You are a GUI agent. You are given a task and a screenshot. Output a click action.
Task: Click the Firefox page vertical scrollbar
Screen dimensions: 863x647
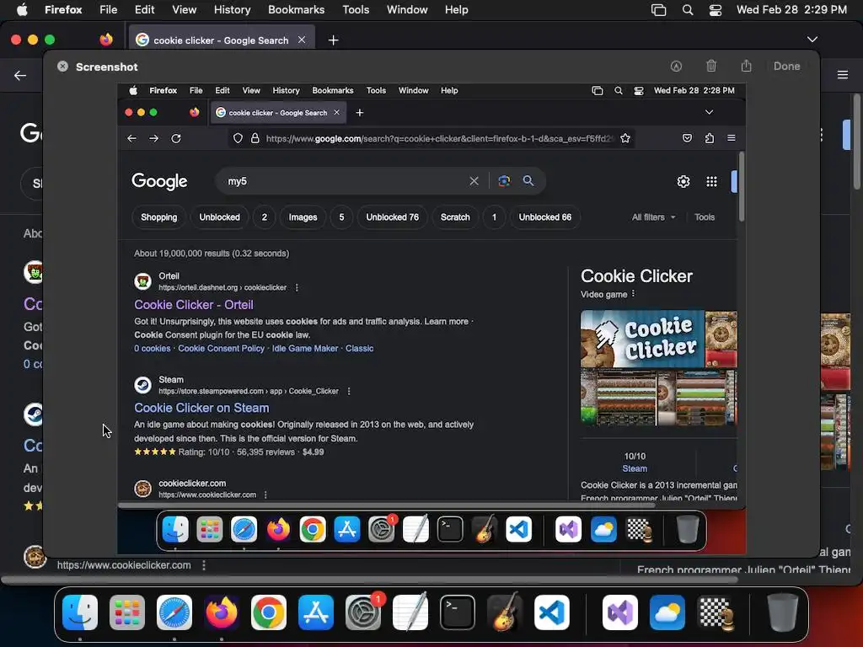pyautogui.click(x=856, y=143)
